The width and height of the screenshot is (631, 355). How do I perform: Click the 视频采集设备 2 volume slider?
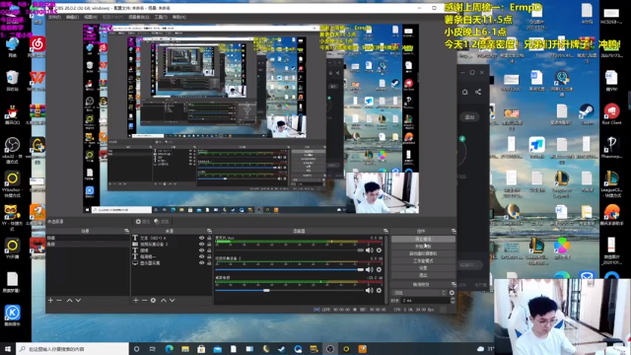[289, 269]
